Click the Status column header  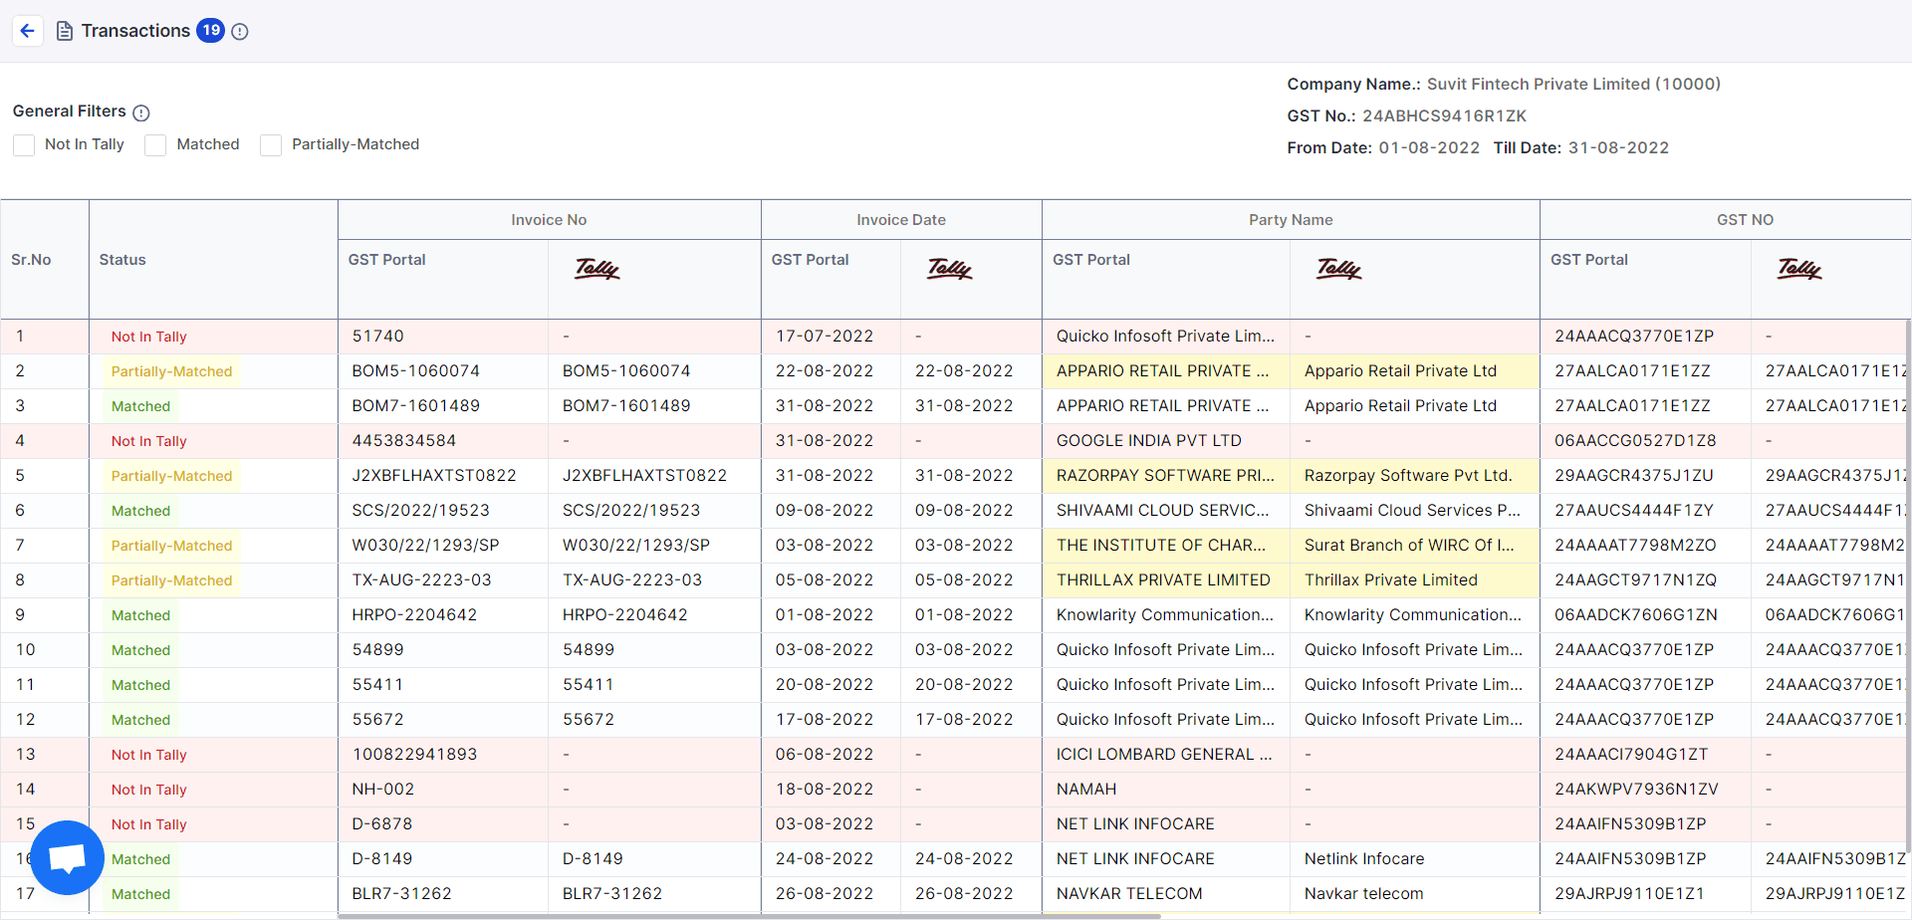122,260
